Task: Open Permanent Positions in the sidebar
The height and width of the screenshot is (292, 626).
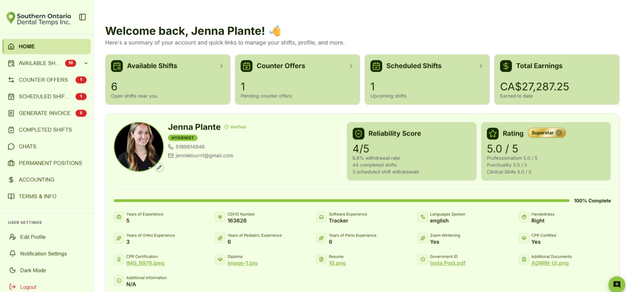Action: (x=47, y=163)
